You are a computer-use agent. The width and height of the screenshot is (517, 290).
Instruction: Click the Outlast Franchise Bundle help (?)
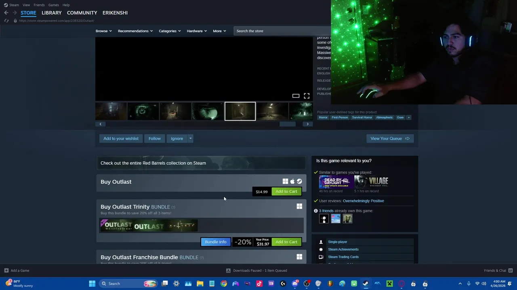(x=202, y=258)
